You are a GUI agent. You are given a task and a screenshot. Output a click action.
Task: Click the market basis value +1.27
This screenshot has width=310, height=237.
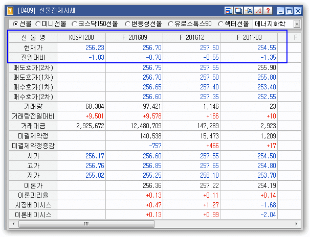(x=211, y=205)
